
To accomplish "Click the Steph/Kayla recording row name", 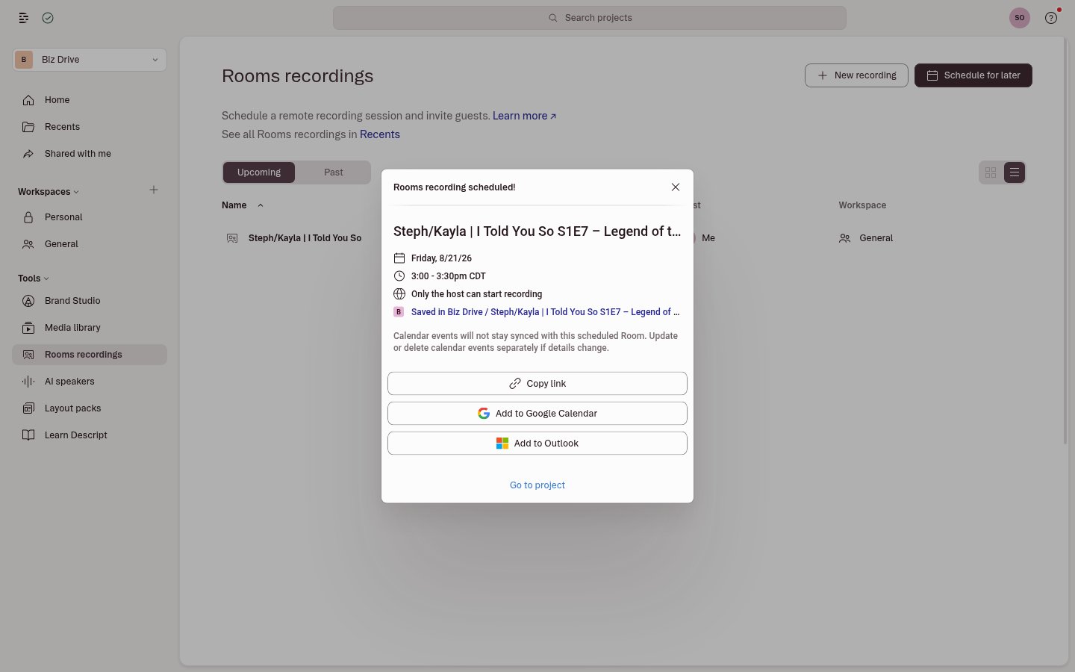I will click(x=305, y=238).
